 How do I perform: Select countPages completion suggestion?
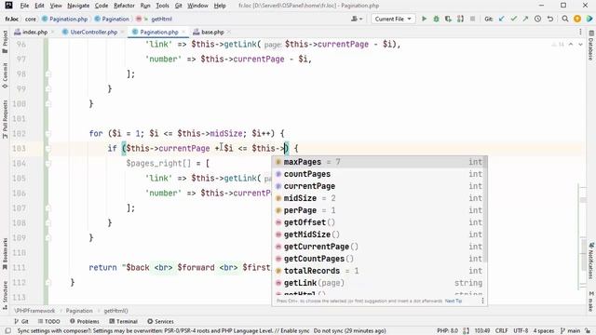379,174
